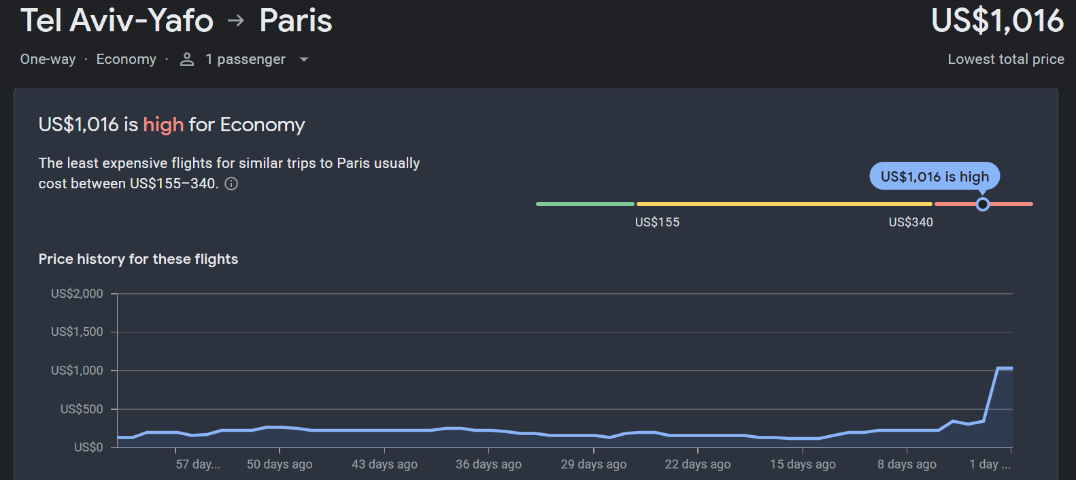Click the '29 days ago' x-axis label

tap(594, 464)
